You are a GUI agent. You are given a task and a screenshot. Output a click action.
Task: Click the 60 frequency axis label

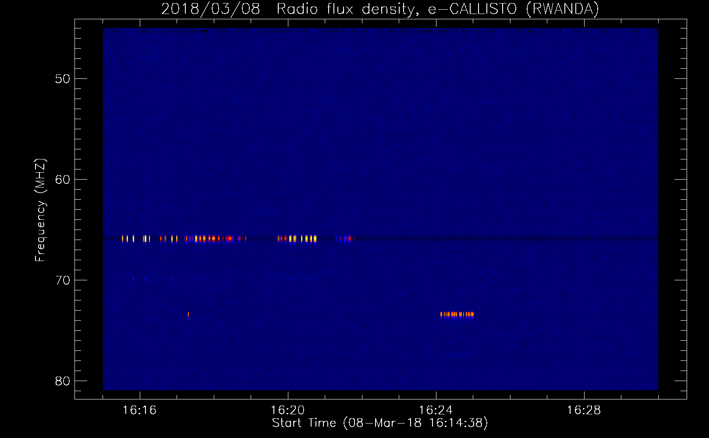click(63, 180)
